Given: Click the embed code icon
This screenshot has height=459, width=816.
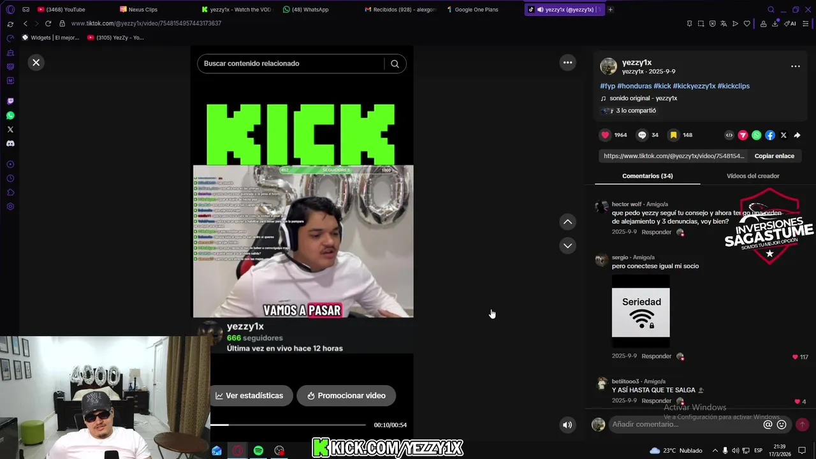Looking at the screenshot, I should [729, 135].
